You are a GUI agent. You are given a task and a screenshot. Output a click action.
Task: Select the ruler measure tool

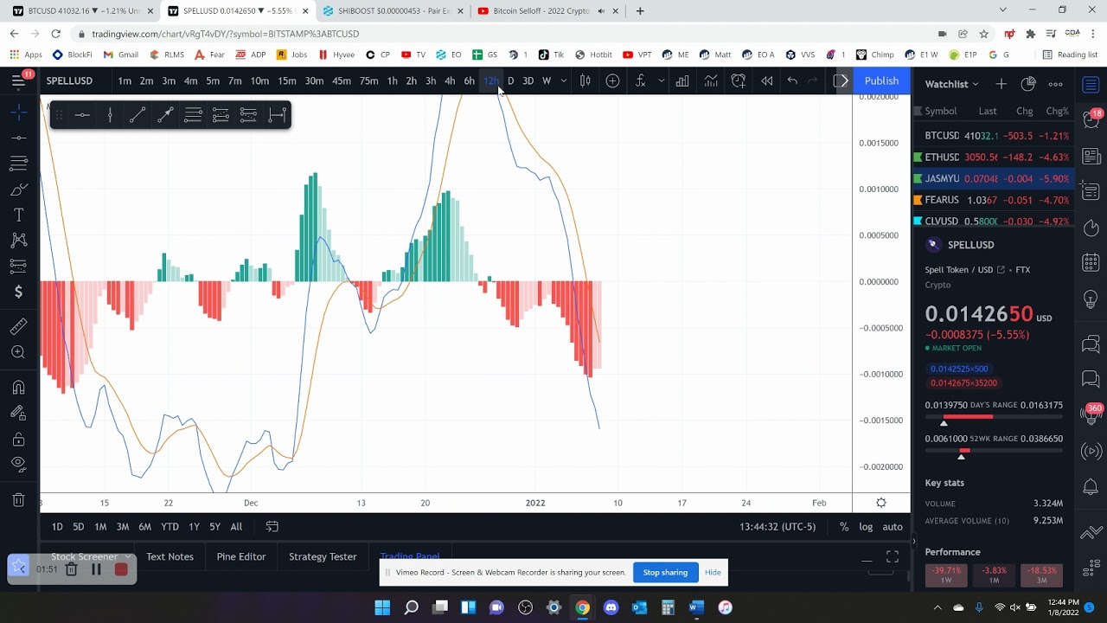point(19,326)
